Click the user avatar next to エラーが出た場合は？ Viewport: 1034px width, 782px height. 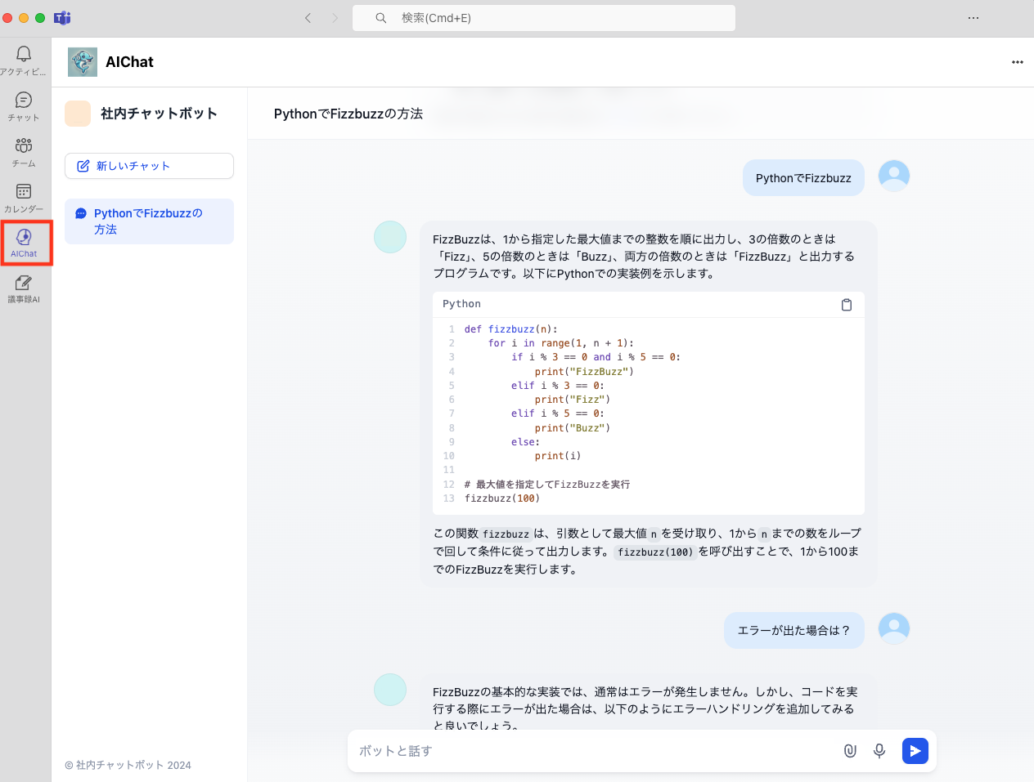(x=894, y=628)
